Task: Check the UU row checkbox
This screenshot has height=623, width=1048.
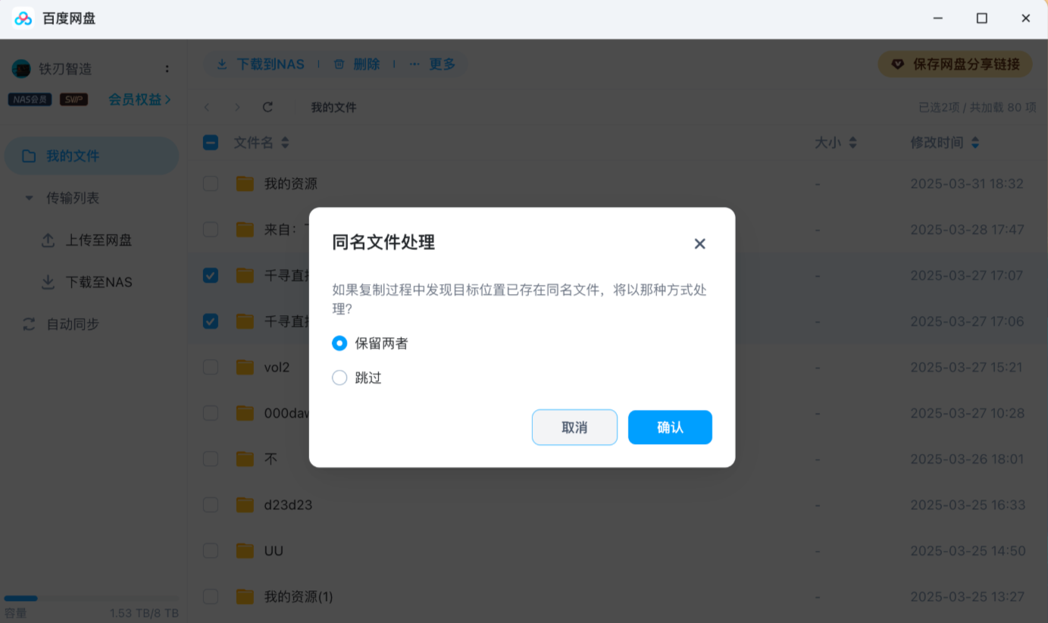Action: (211, 550)
